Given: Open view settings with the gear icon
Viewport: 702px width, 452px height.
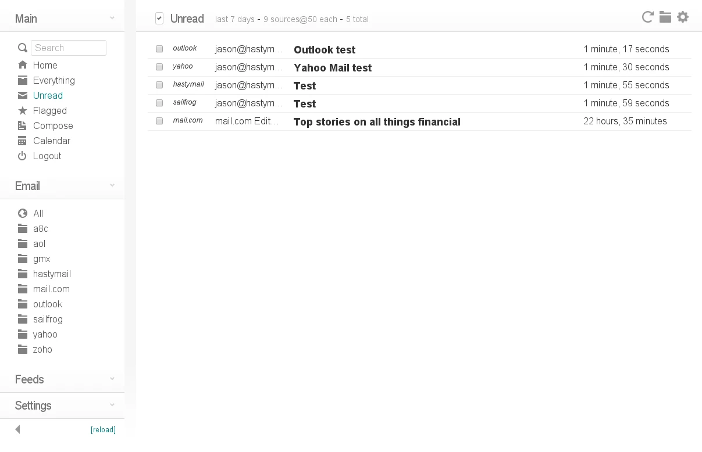Looking at the screenshot, I should coord(682,17).
